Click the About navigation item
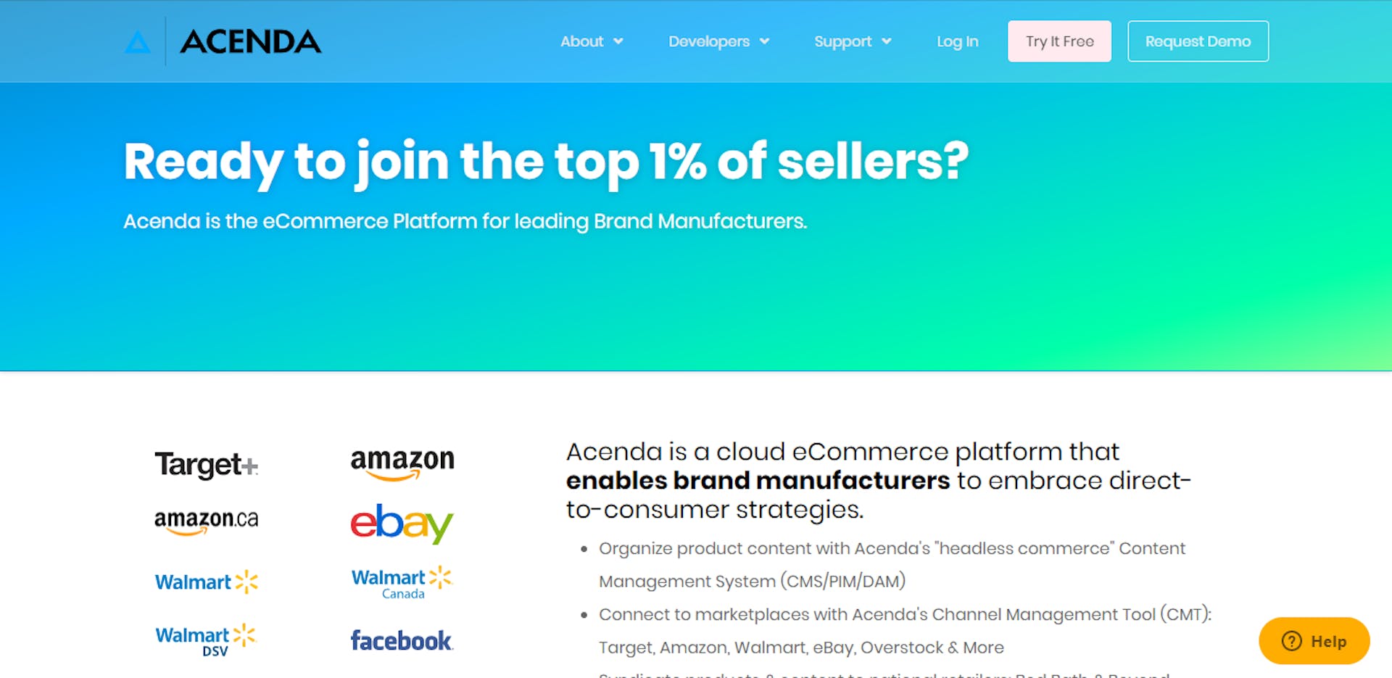Screen dimensions: 1392x678 click(582, 41)
